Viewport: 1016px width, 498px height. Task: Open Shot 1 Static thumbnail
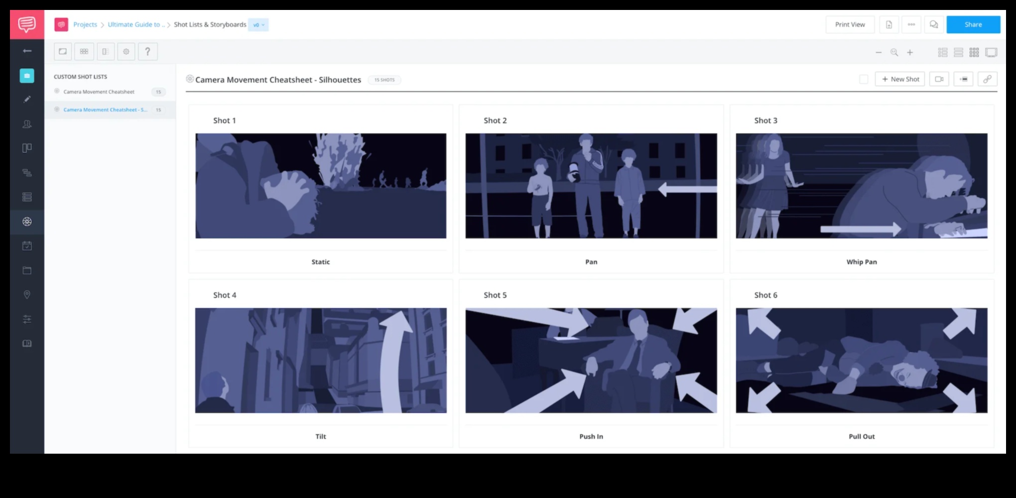coord(321,186)
